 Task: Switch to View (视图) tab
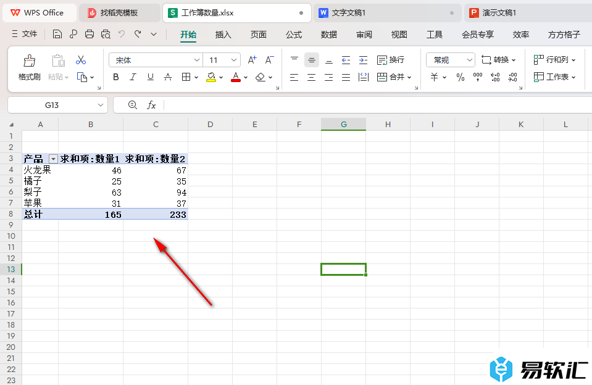[x=399, y=35]
